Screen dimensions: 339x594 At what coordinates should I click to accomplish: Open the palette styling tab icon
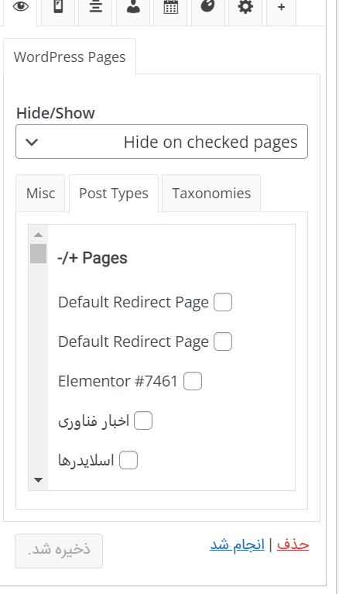pyautogui.click(x=207, y=7)
